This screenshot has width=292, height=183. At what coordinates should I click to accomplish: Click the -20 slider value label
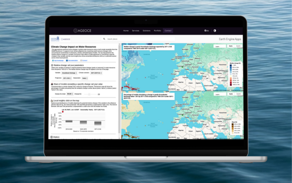(98, 94)
